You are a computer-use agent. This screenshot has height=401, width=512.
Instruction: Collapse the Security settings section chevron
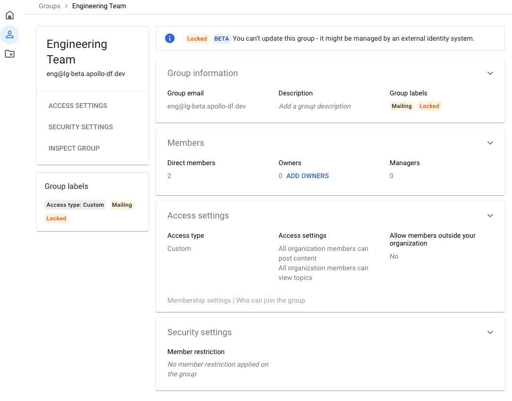click(490, 332)
